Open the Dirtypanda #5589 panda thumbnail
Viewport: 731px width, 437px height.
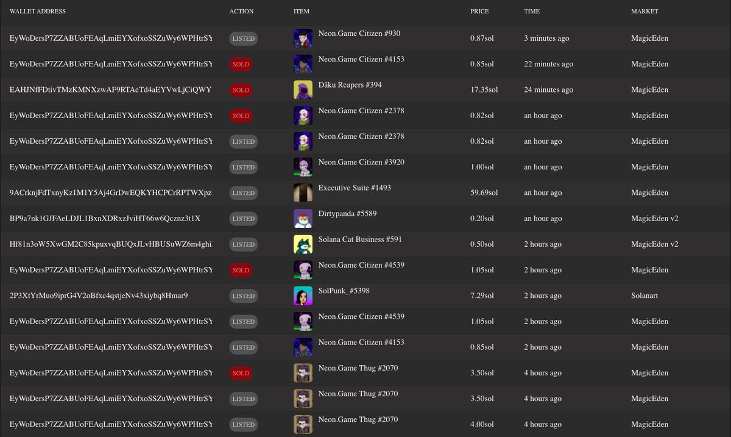pyautogui.click(x=303, y=218)
